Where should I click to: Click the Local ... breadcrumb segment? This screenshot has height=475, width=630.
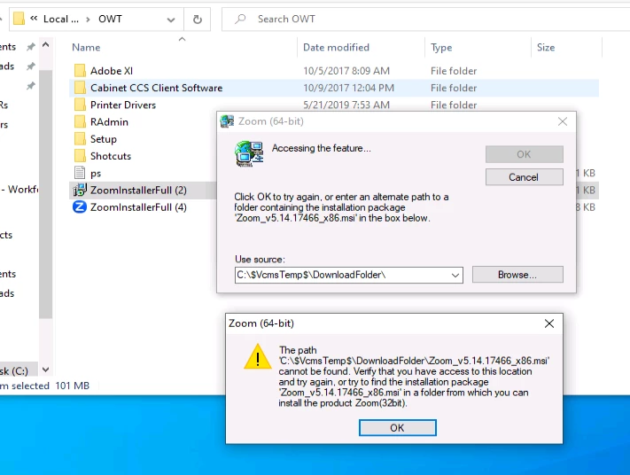pos(60,19)
